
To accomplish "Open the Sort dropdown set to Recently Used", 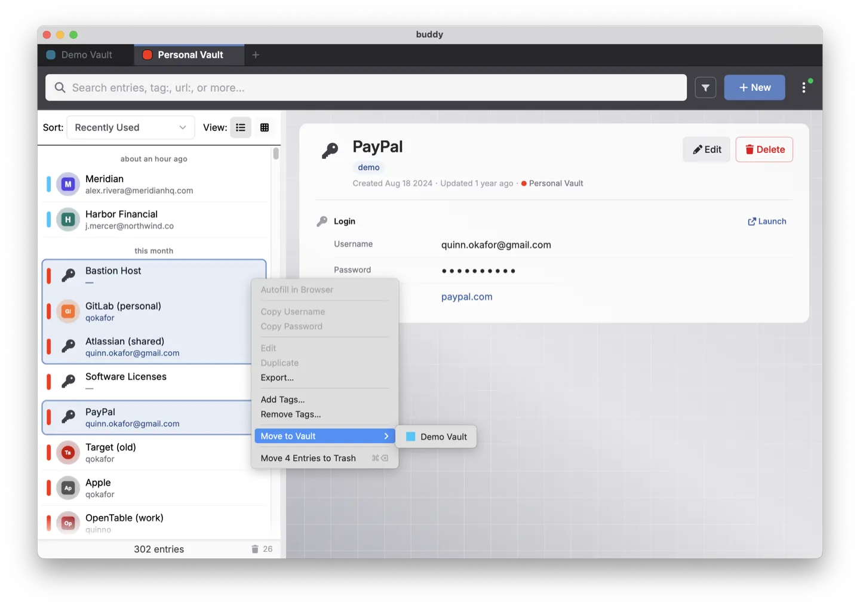I will tap(131, 127).
